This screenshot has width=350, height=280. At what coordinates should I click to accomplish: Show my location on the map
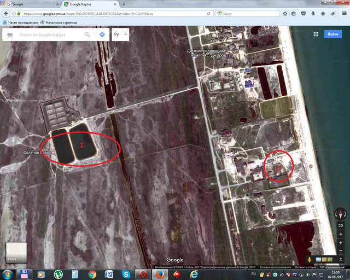(x=340, y=234)
